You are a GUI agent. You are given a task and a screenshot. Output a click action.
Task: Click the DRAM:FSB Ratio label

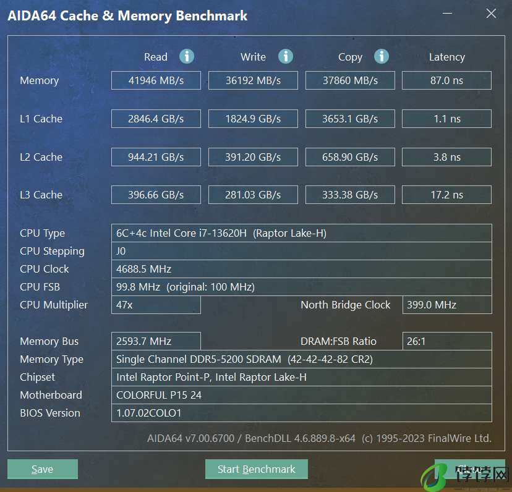pyautogui.click(x=339, y=341)
